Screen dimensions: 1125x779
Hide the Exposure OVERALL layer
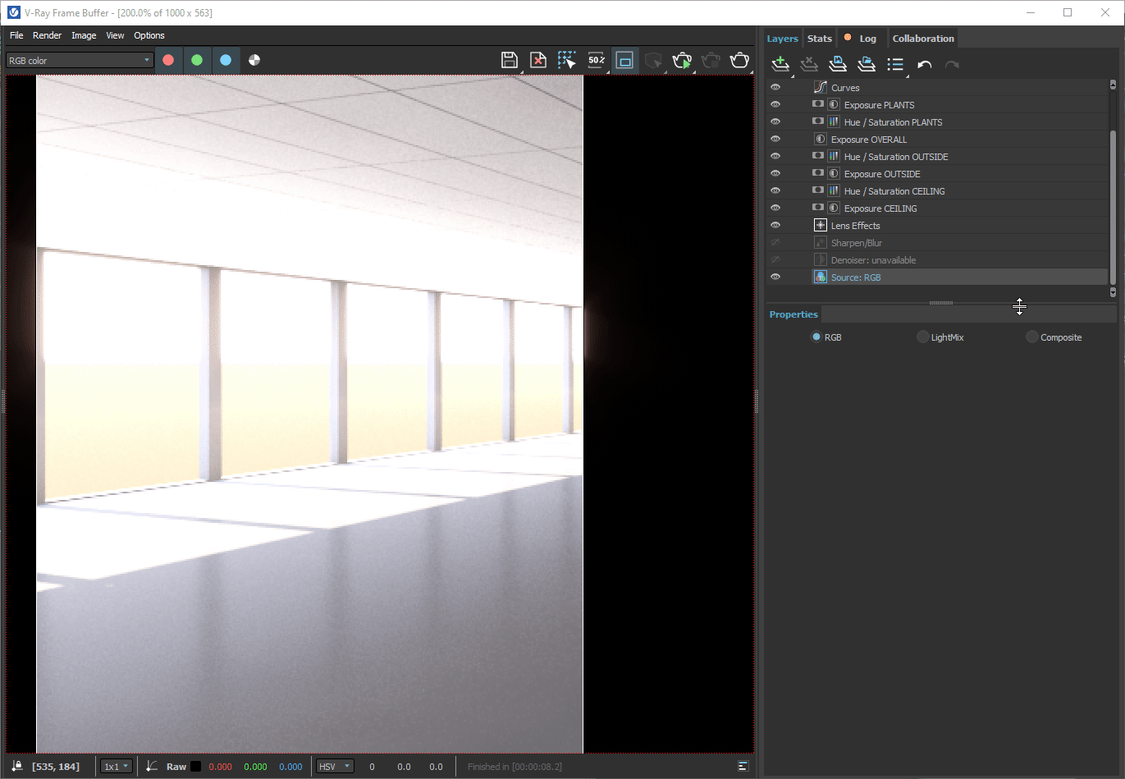point(775,139)
